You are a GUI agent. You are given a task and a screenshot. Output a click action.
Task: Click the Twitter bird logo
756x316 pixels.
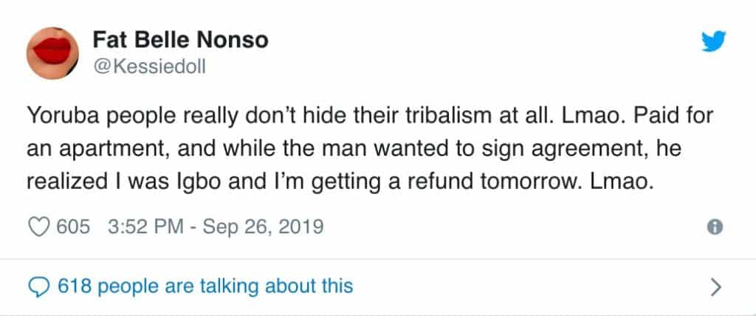[x=712, y=42]
